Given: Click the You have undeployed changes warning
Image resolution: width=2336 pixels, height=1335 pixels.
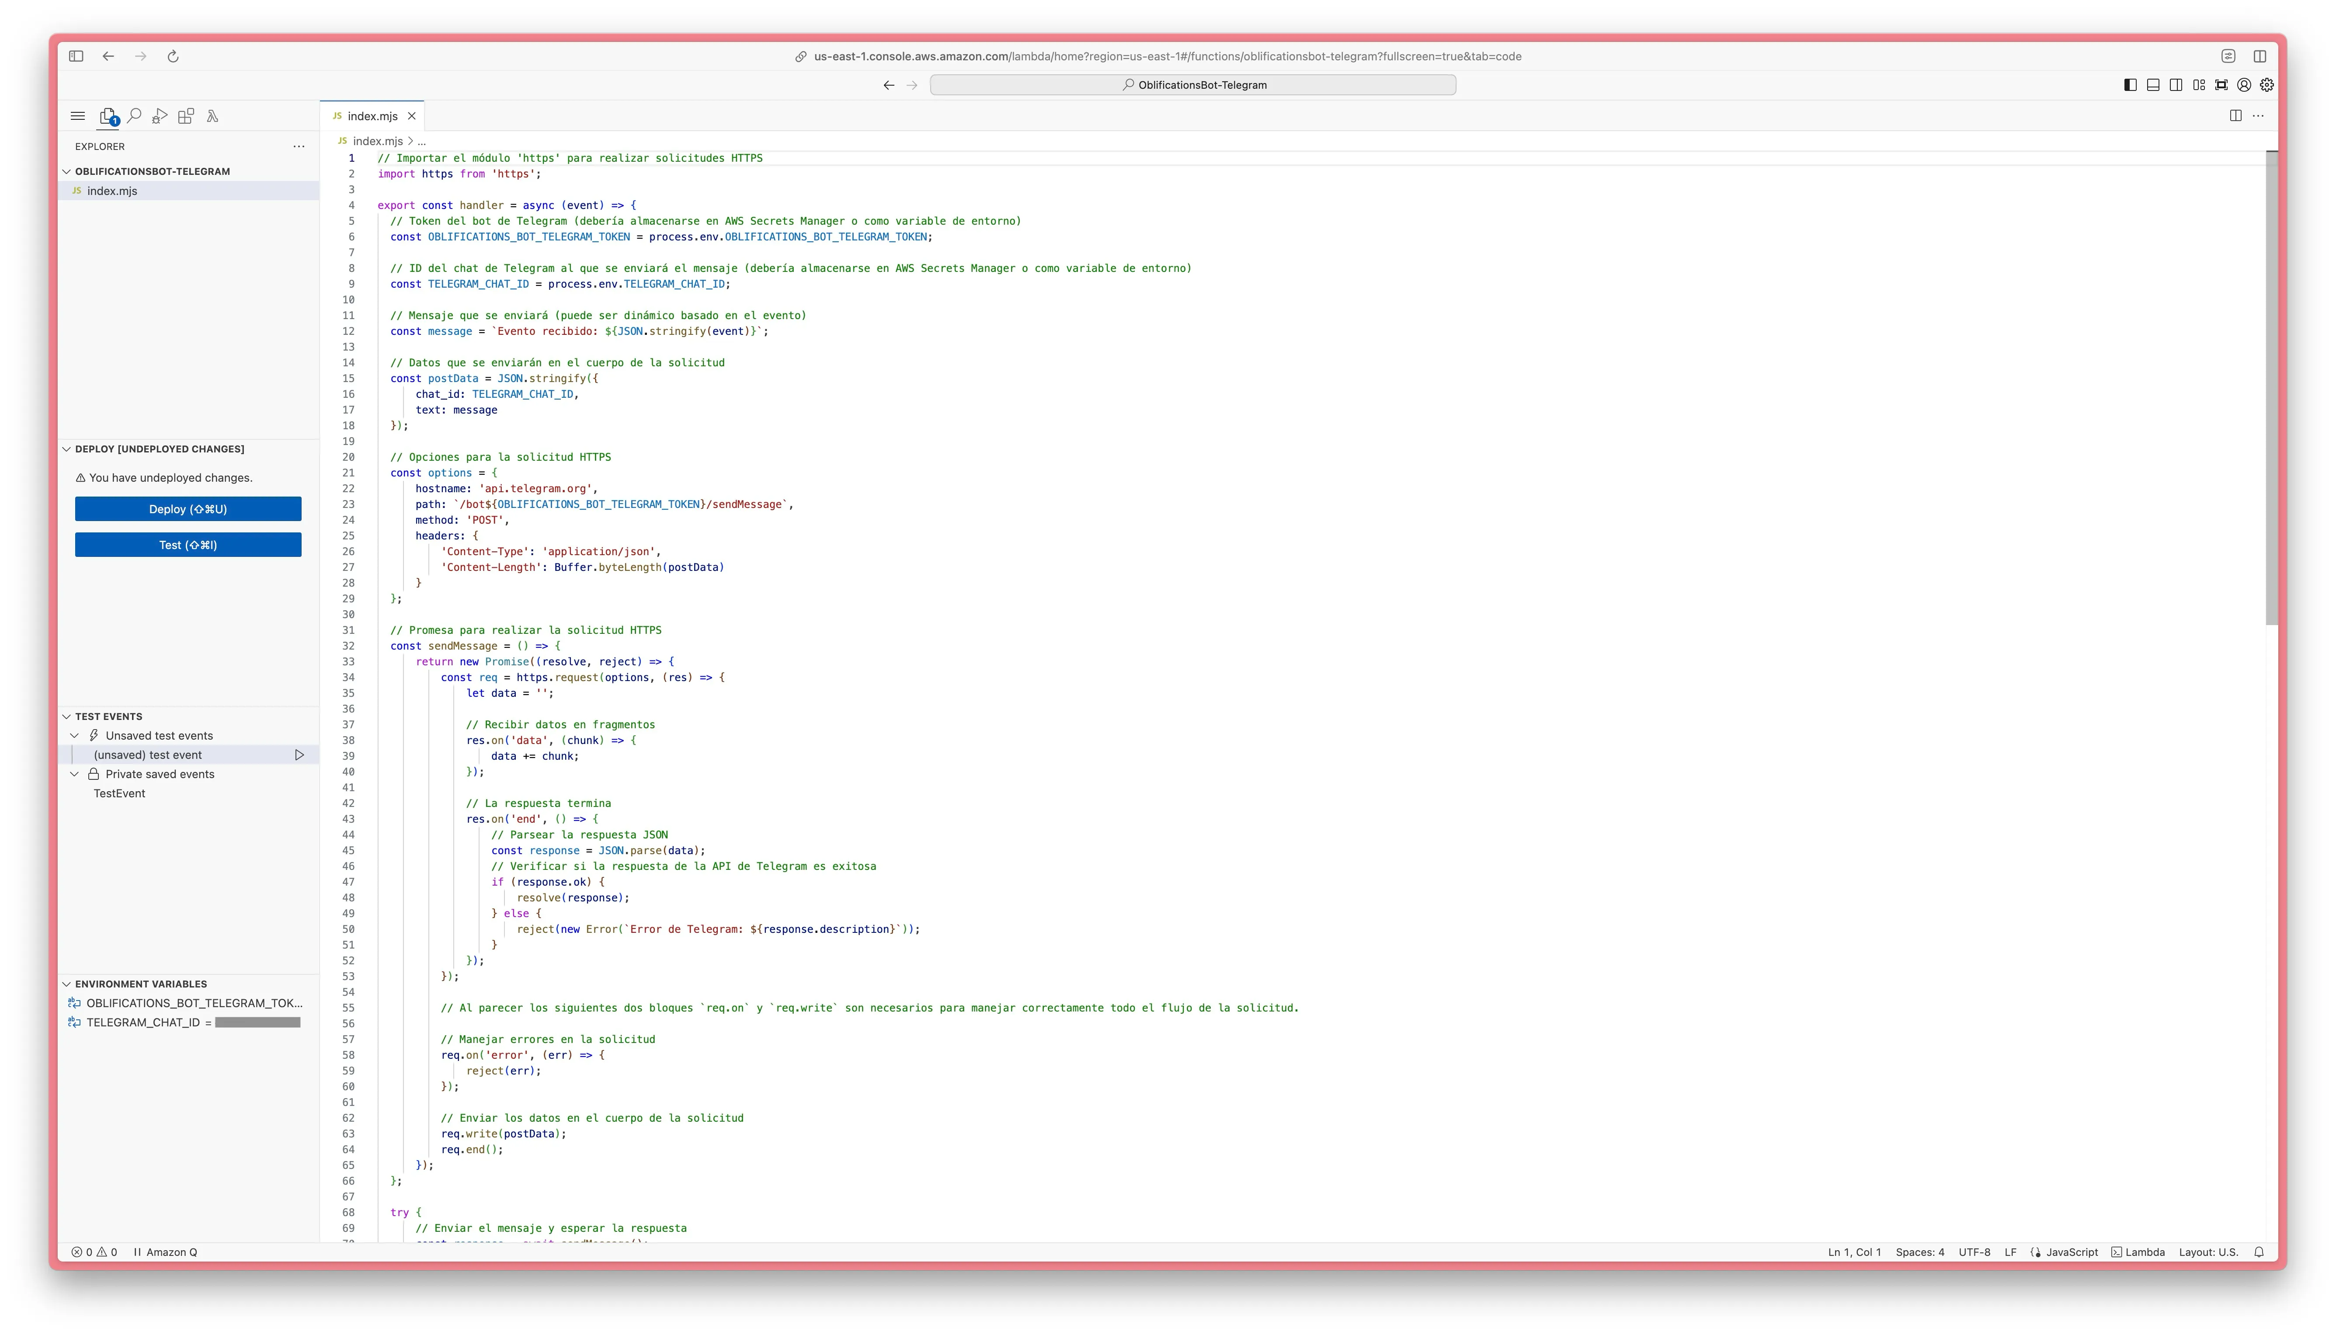Looking at the screenshot, I should pos(164,478).
